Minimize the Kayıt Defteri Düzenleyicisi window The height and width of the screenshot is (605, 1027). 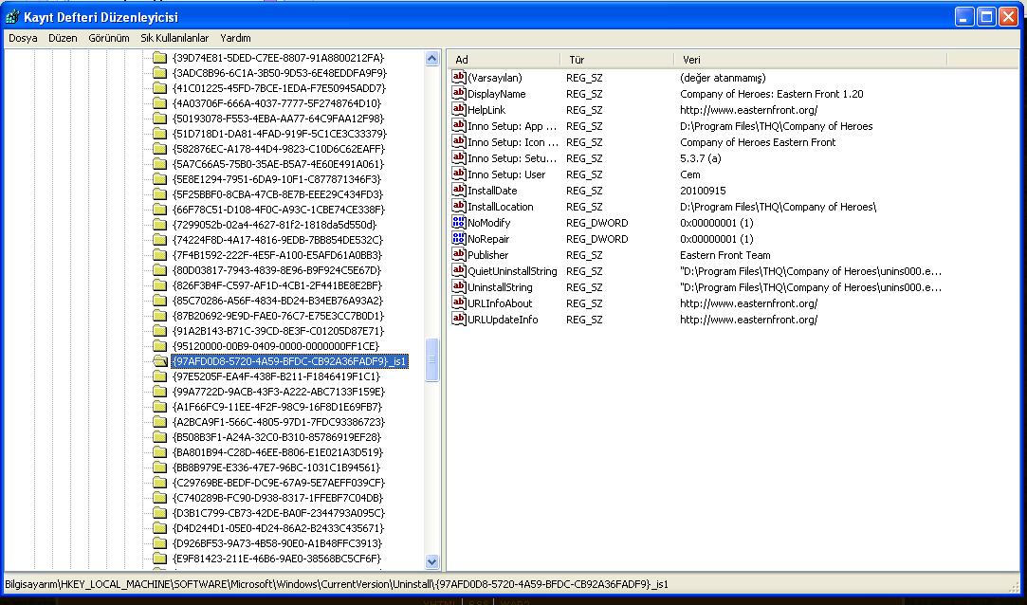pyautogui.click(x=964, y=16)
